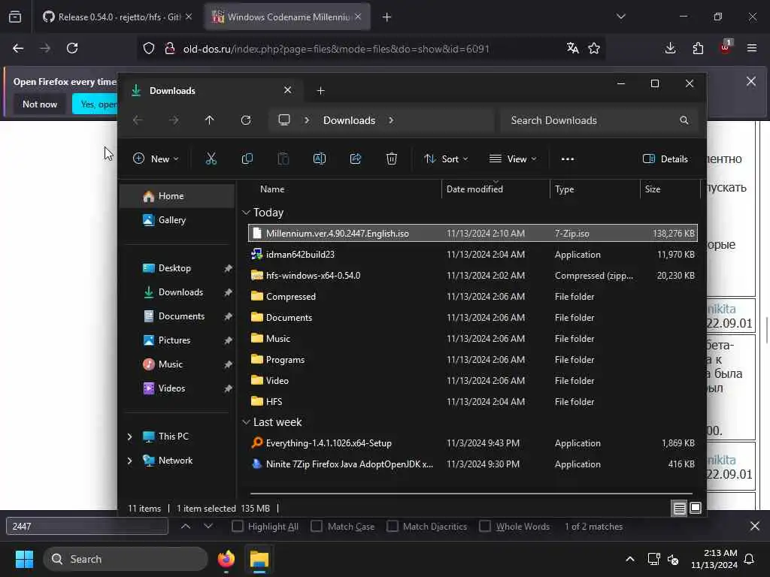Open Firefox list all tabs dropdown
The width and height of the screenshot is (770, 577).
pos(621,17)
